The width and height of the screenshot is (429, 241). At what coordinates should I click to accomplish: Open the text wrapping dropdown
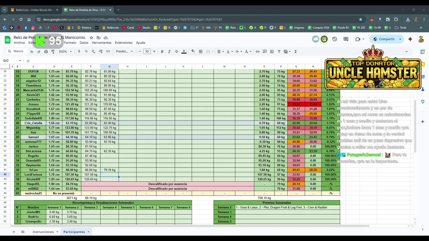point(238,52)
